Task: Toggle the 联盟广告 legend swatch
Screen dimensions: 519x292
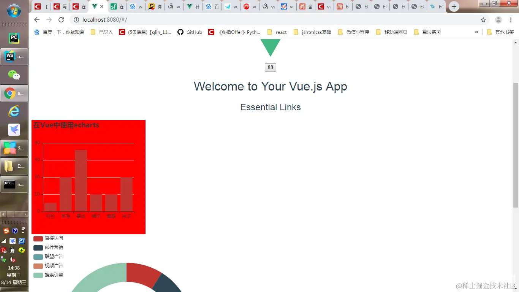Action: [38, 257]
